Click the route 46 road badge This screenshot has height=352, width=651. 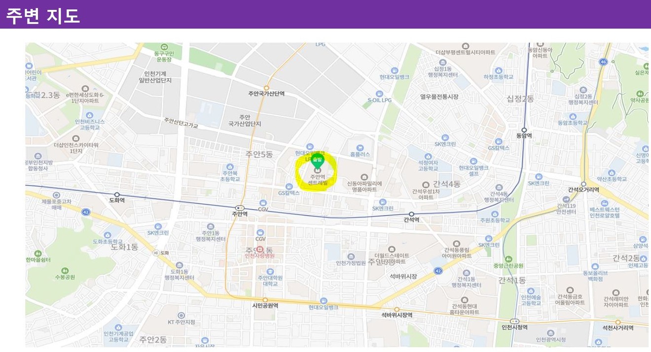(x=603, y=62)
